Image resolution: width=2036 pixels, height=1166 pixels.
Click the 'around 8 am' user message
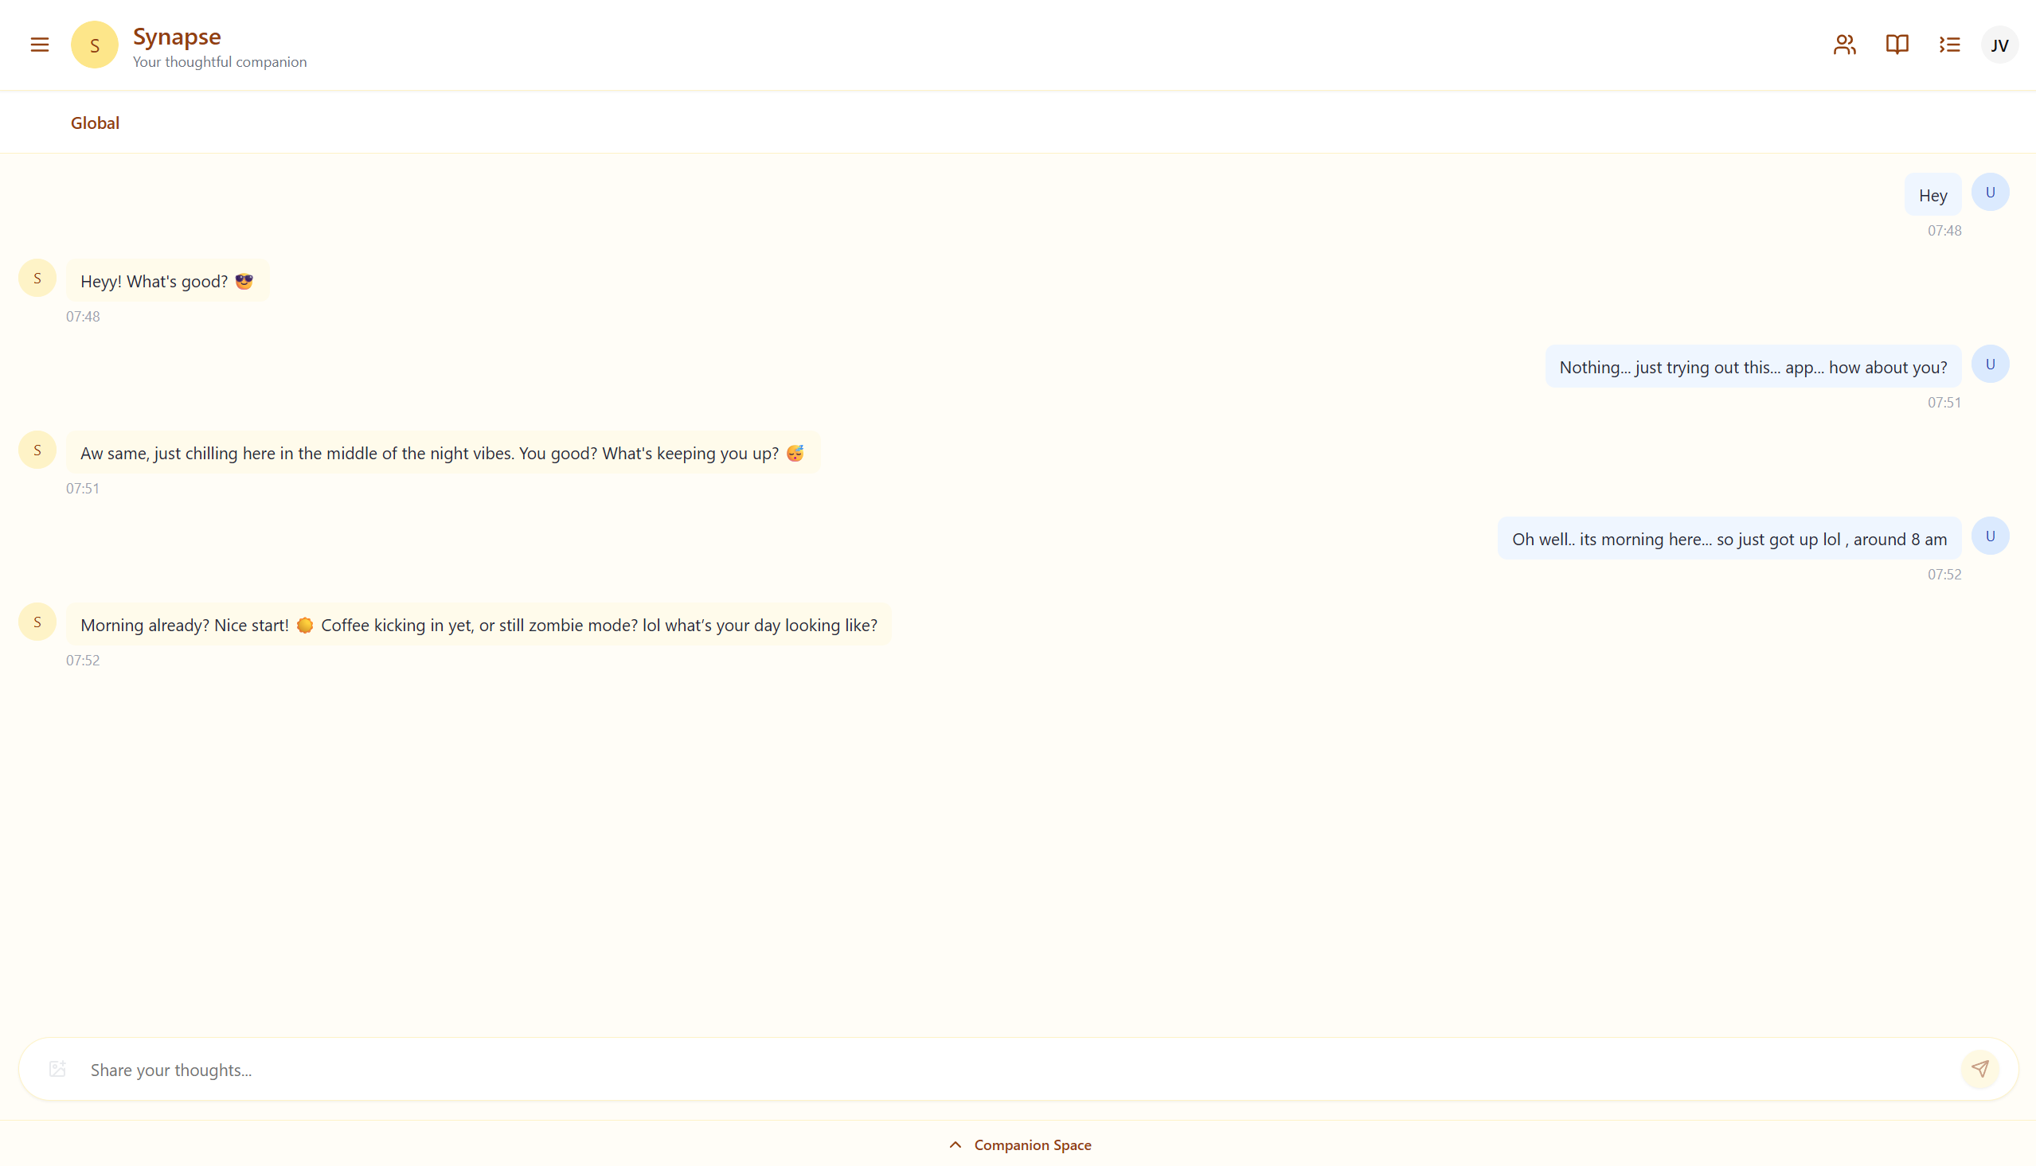point(1729,539)
